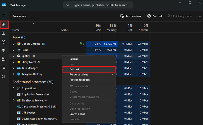
Task: Open the App history sidebar icon
Action: pos(4,42)
